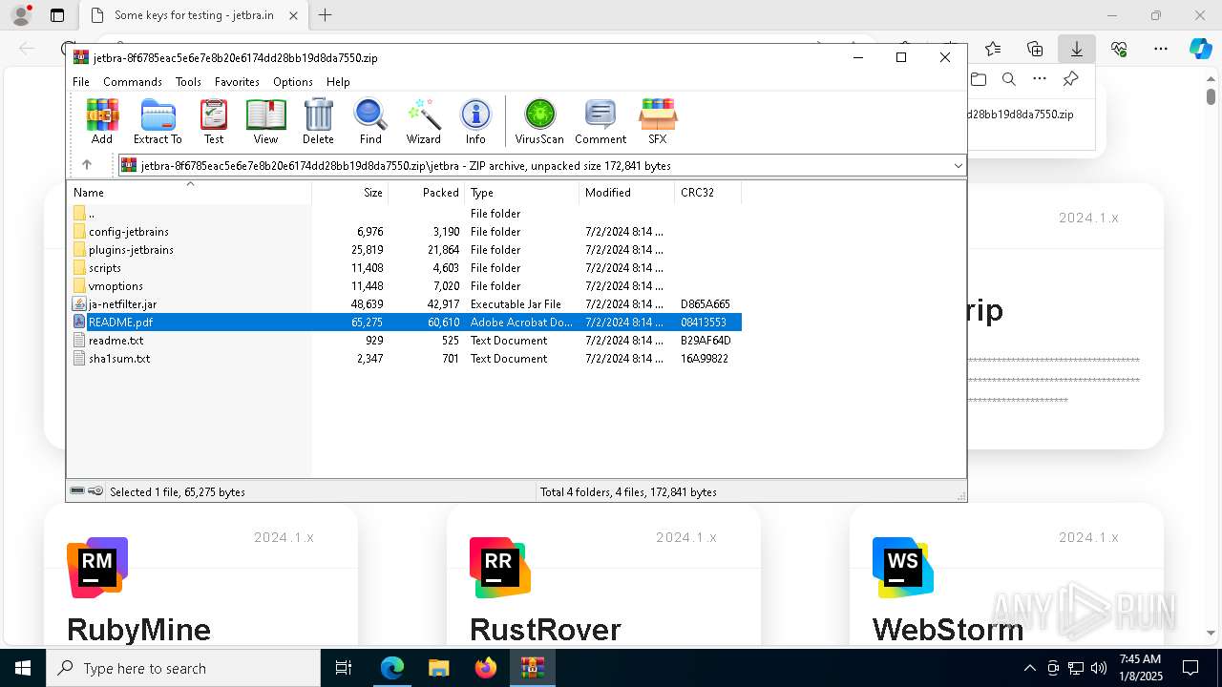This screenshot has height=687, width=1222.
Task: Open the Help menu
Action: (x=338, y=82)
